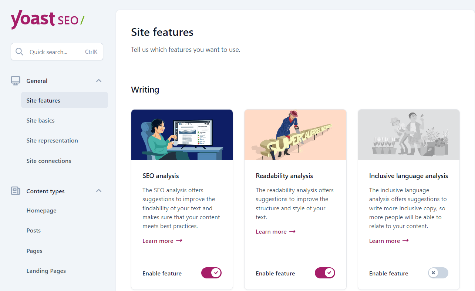The height and width of the screenshot is (291, 475).
Task: Click the magnifying glass search icon
Action: pyautogui.click(x=20, y=51)
